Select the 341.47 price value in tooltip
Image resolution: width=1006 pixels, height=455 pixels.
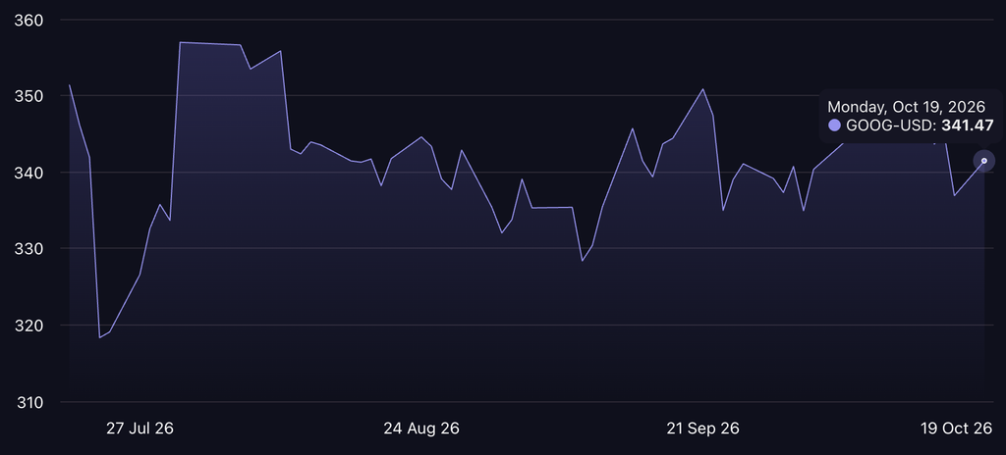tap(967, 126)
